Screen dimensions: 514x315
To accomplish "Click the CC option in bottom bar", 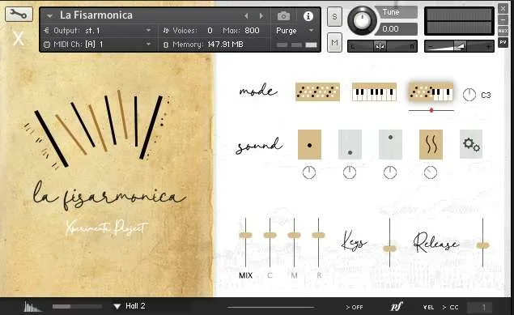I will click(450, 307).
